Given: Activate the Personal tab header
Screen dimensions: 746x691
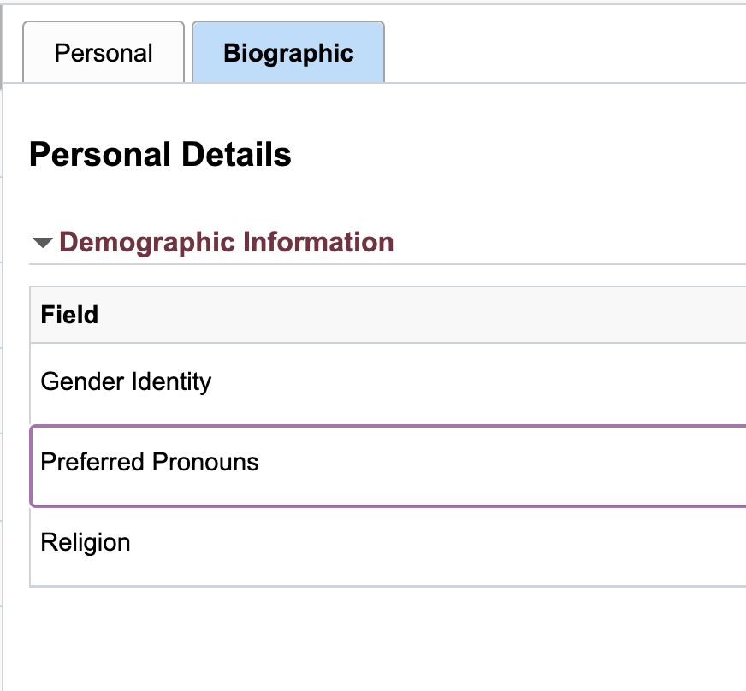Looking at the screenshot, I should 103,52.
